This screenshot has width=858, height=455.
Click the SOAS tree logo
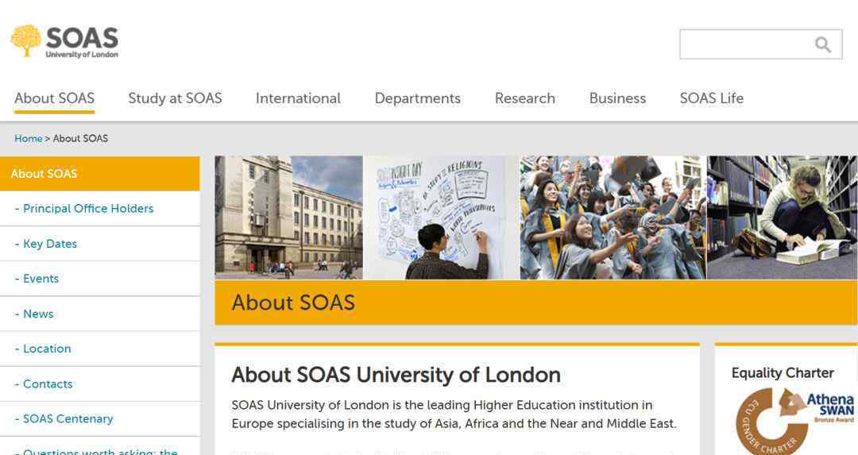click(26, 41)
